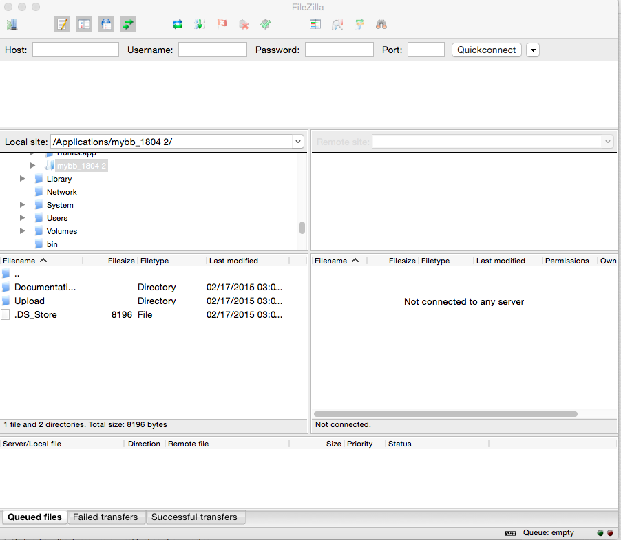Open the Quickconnect history dropdown arrow
This screenshot has width=621, height=540.
[x=533, y=50]
